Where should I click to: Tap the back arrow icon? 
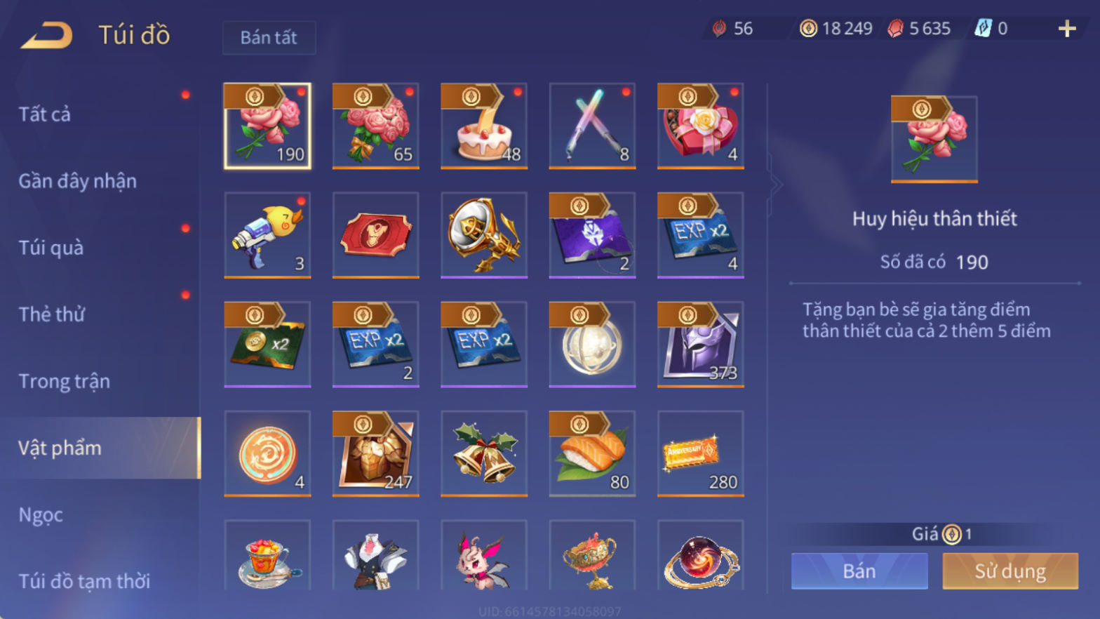(47, 35)
